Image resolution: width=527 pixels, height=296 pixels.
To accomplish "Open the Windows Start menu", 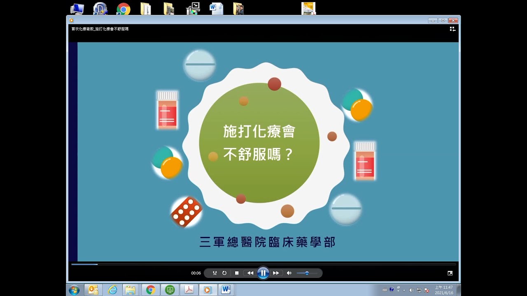I will (x=75, y=290).
